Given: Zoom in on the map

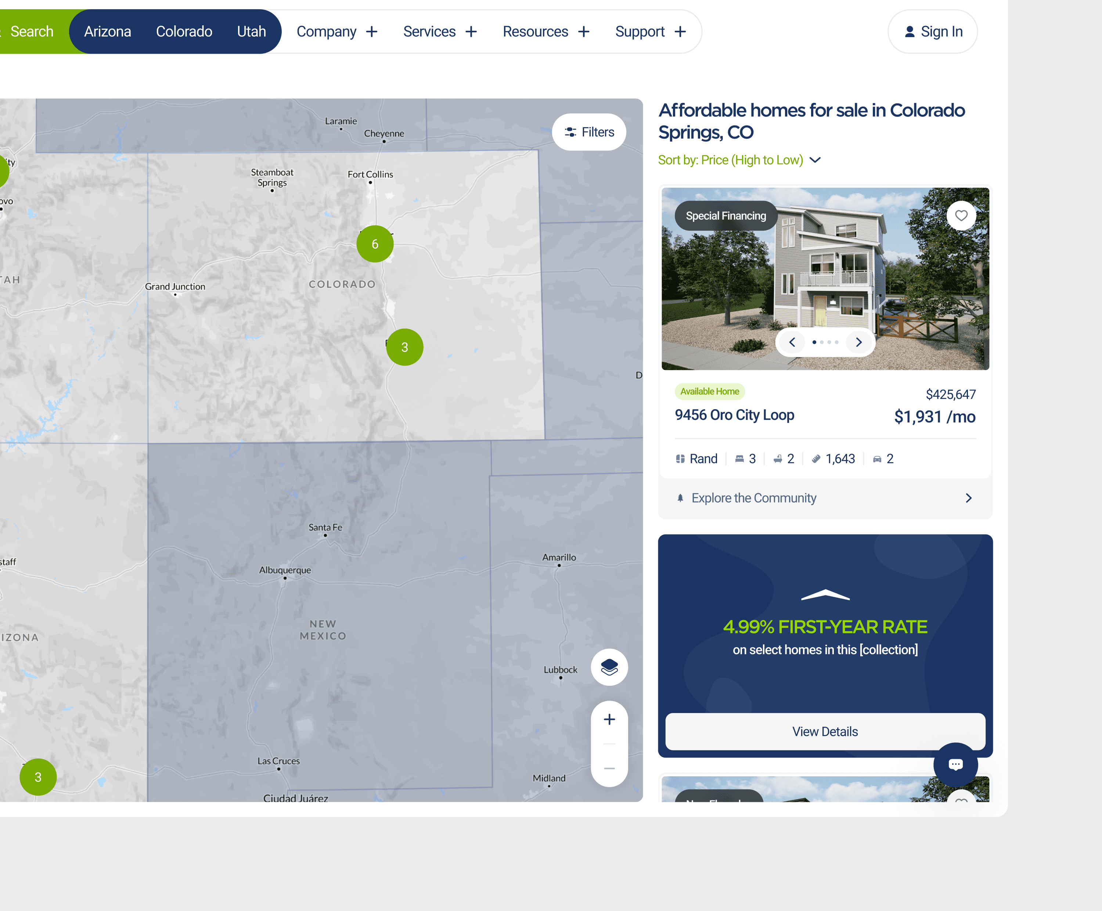Looking at the screenshot, I should (x=609, y=720).
